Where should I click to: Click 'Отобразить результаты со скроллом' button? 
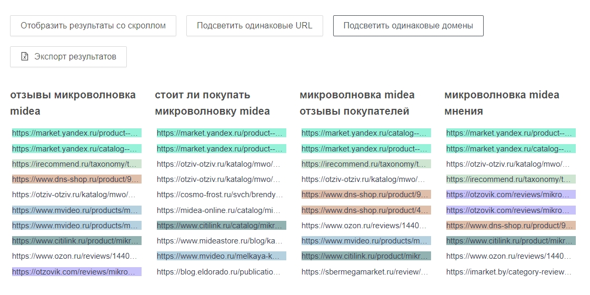coord(93,26)
